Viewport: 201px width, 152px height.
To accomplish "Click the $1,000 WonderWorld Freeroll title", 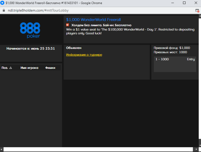I will click(x=93, y=19).
